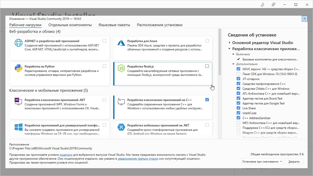Viewport: 313px width, 176px height.
Task: Uncheck ATL library for C++
Action: [x=238, y=93]
